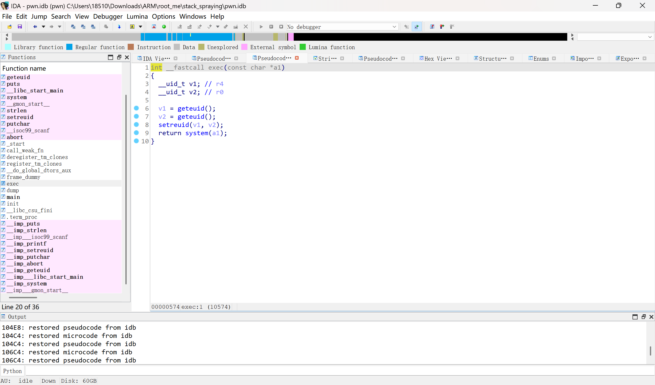This screenshot has width=655, height=385.
Task: Open the Jump menu
Action: 39,16
